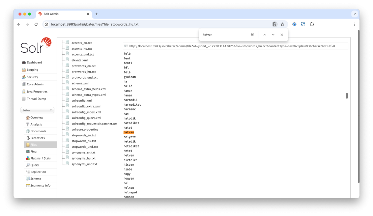Open the Chrome three-dot menu
373x216 pixels.
354,24
